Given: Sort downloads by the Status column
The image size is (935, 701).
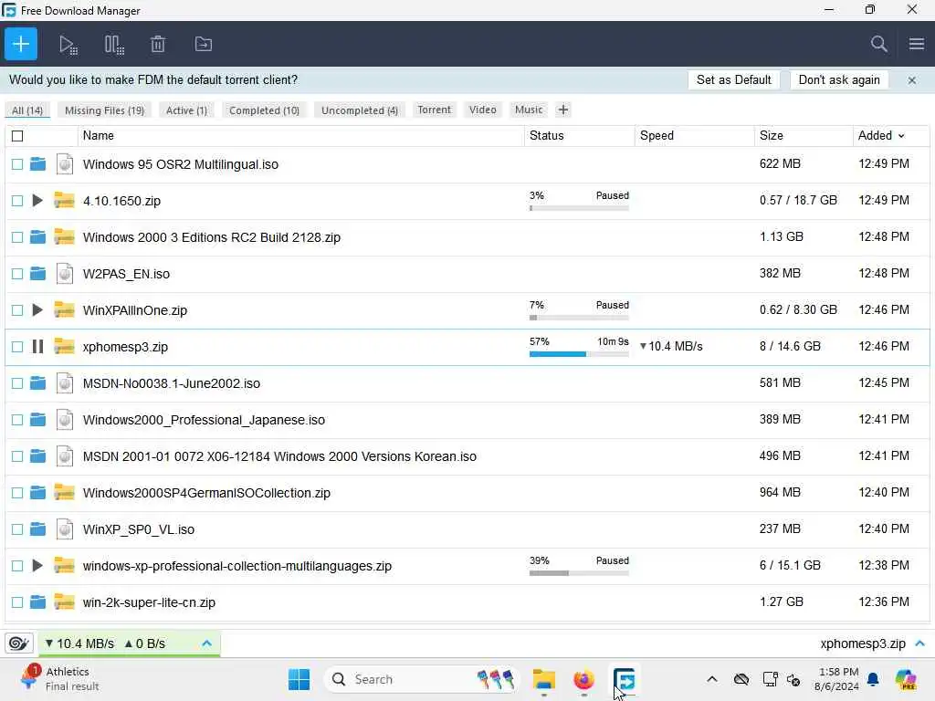Looking at the screenshot, I should coord(546,135).
